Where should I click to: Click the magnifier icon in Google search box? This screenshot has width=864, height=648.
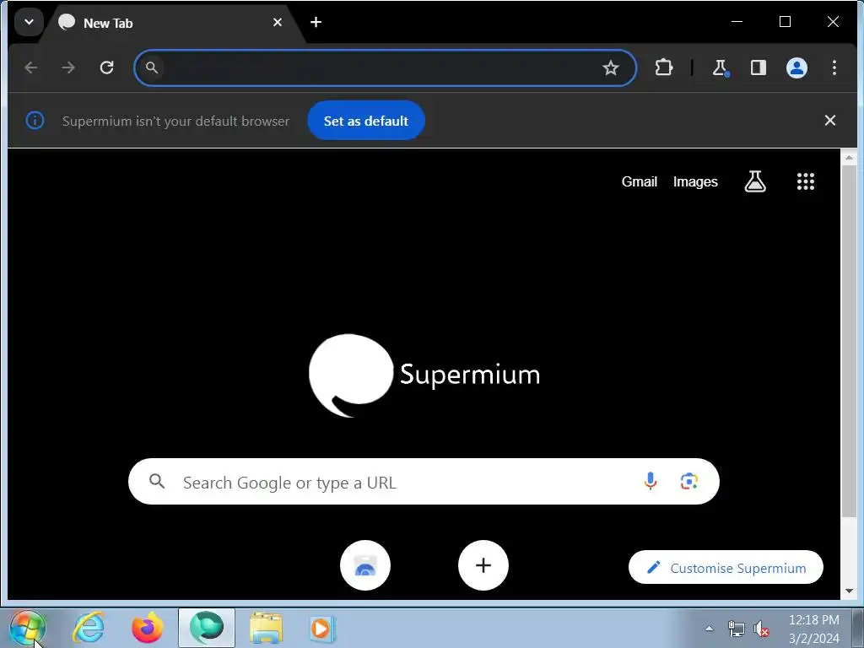157,481
